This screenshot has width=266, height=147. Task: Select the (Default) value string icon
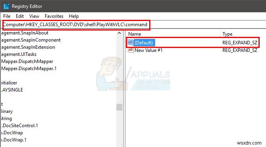click(x=131, y=42)
